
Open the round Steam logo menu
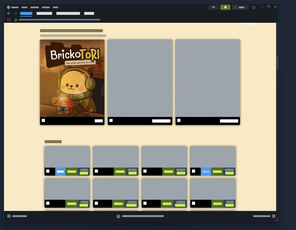(9, 7)
